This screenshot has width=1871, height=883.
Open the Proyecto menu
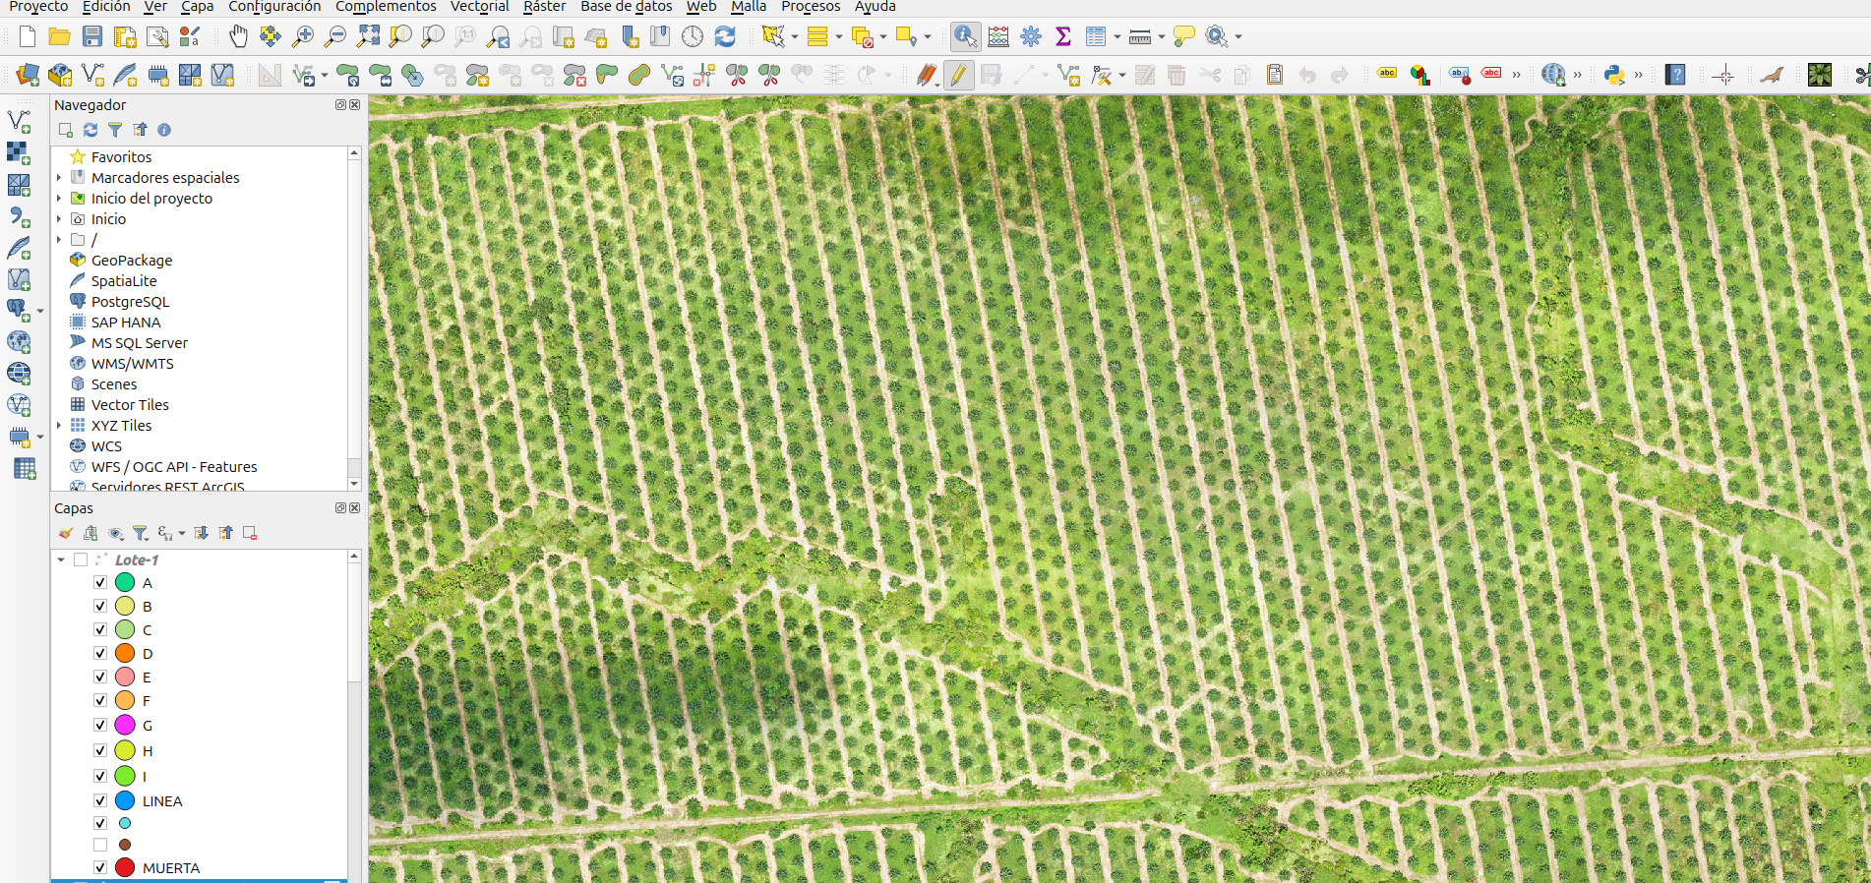point(38,7)
